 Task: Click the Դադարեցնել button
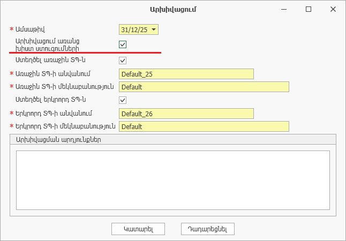pos(208,229)
